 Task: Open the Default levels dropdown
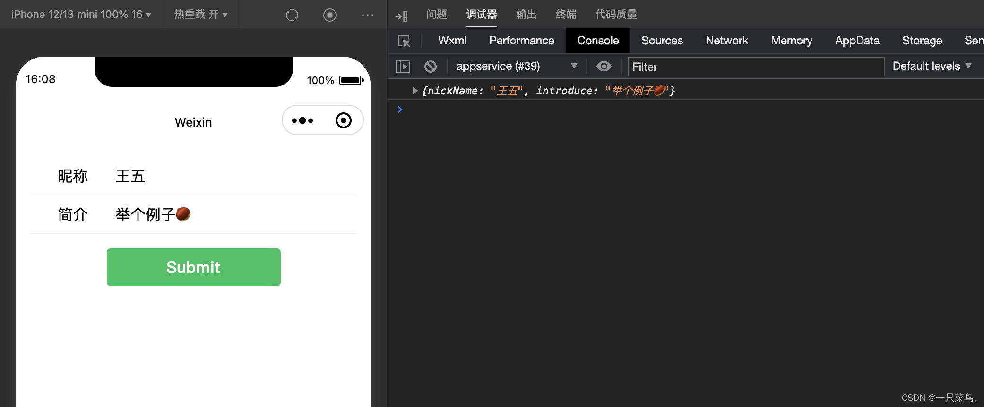click(932, 66)
